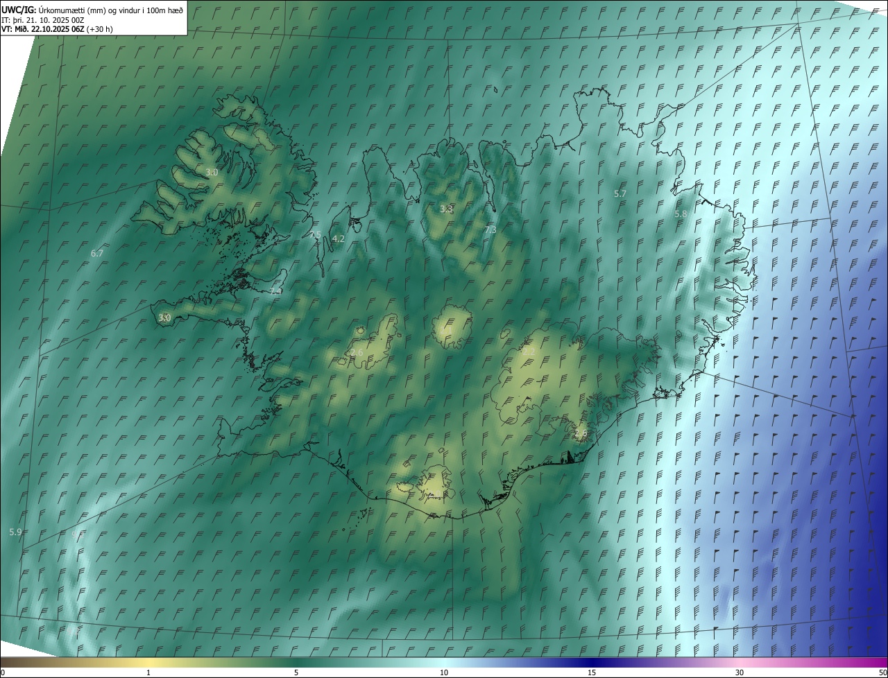Click the map title starting 'UWC/IG: Úrkomumætti (mm)'
The image size is (888, 678).
93,9
